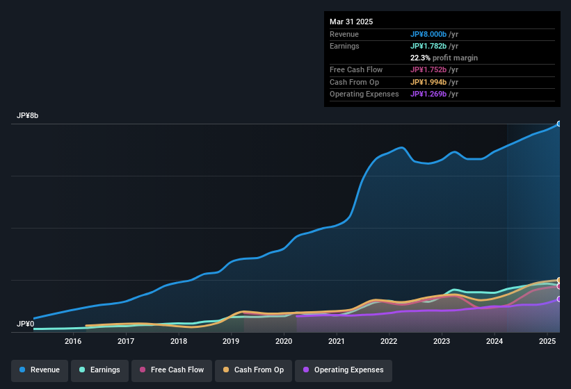Click the 22.3% profit margin text
The width and height of the screenshot is (571, 389).
[444, 58]
